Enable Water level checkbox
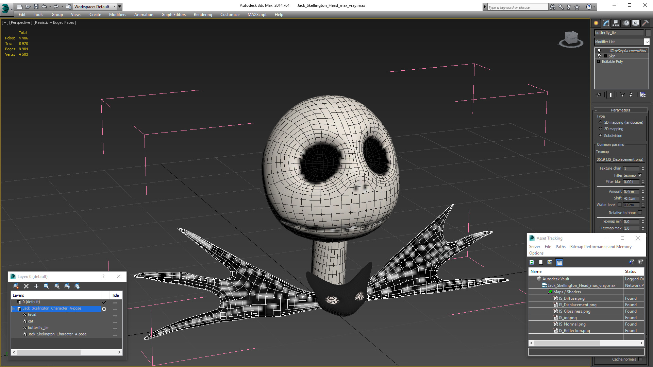The image size is (653, 367). 620,205
